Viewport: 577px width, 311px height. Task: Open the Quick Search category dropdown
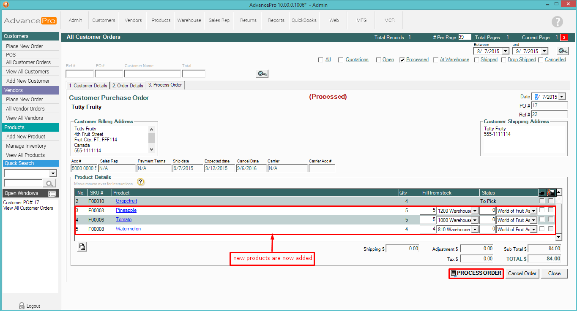click(53, 173)
